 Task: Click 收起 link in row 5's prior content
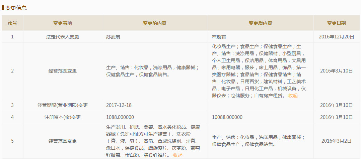click(178, 155)
